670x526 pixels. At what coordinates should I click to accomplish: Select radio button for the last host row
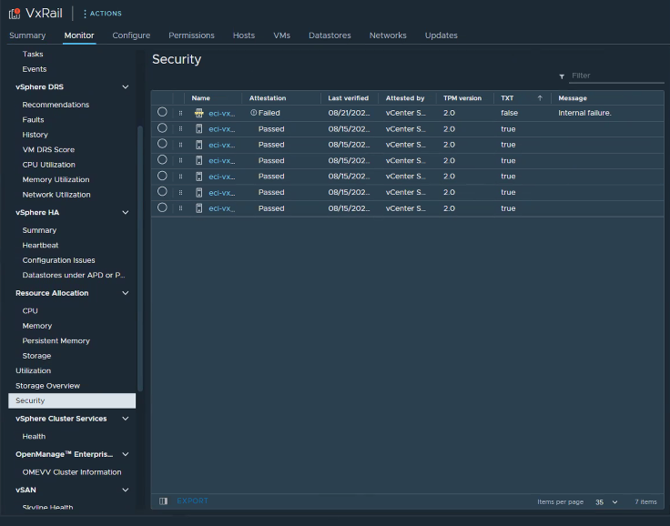coord(162,208)
